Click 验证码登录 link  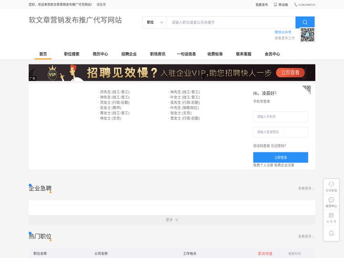point(261,146)
